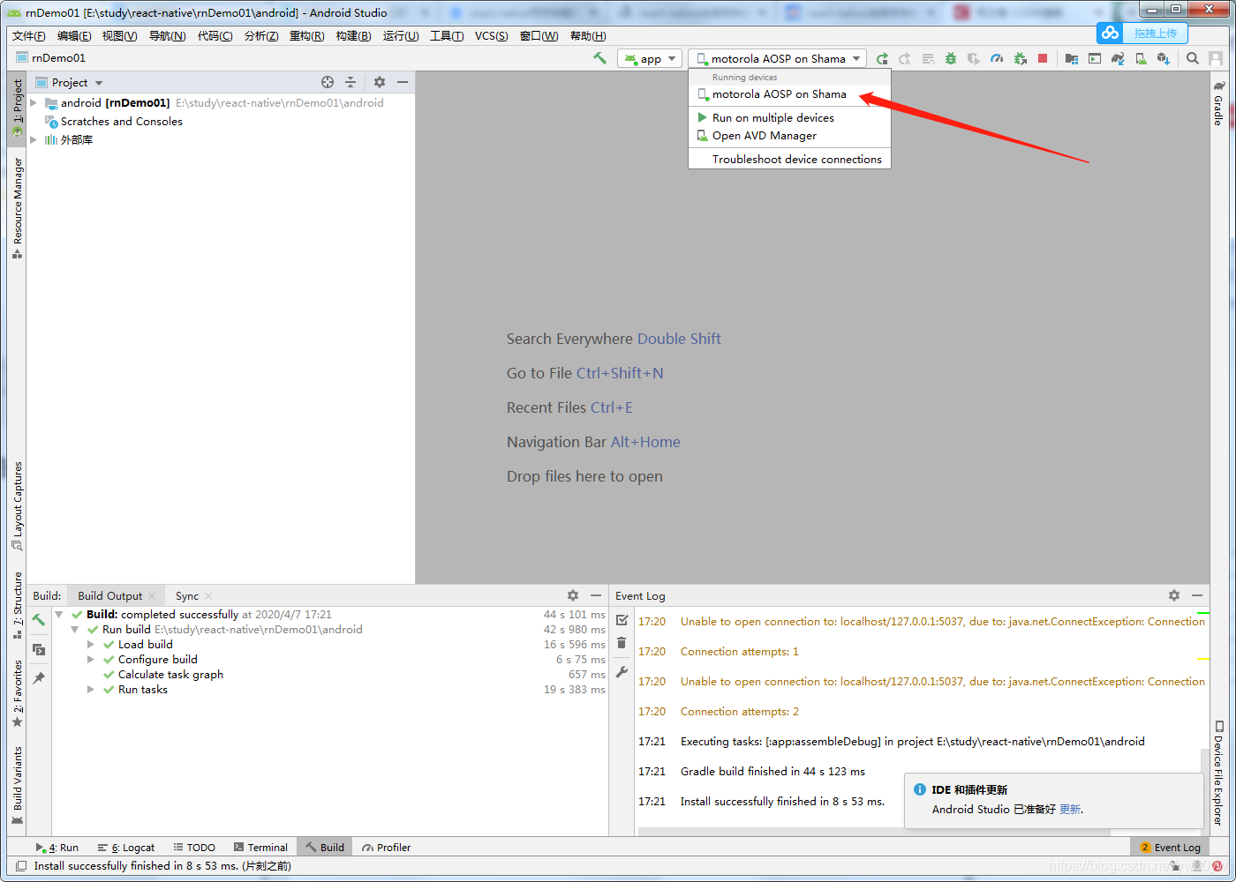
Task: Select motorola AOSP on Shama in device list
Action: click(789, 94)
